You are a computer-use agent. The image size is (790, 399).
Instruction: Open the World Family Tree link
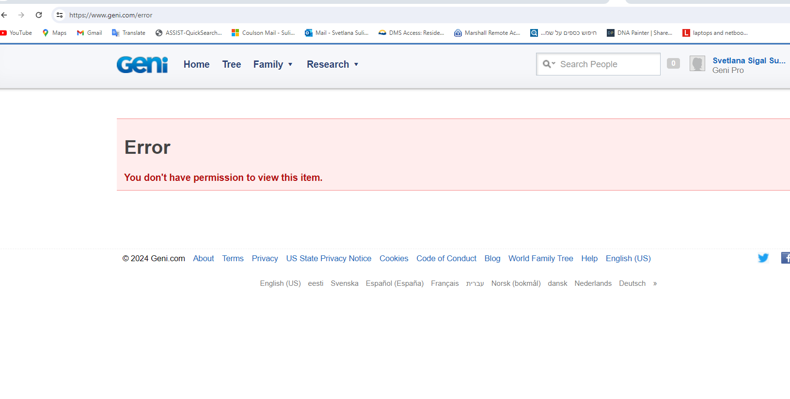(x=540, y=258)
